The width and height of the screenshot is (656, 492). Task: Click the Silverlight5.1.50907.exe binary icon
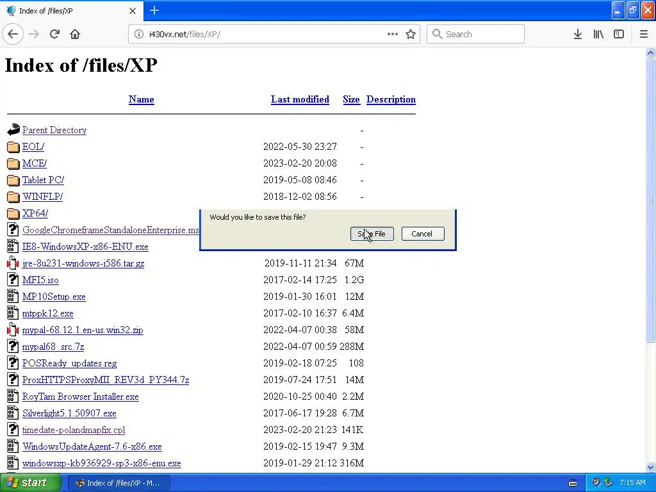pyautogui.click(x=13, y=413)
